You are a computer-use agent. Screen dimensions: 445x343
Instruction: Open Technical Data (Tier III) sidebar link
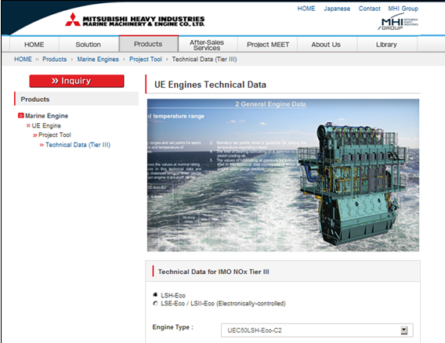pos(78,145)
